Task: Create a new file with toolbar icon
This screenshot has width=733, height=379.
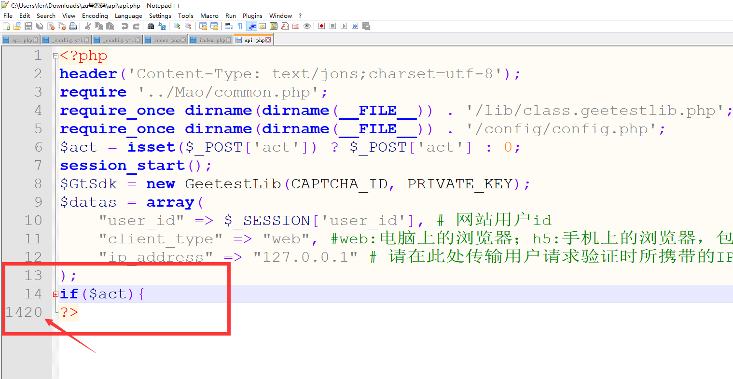Action: [x=6, y=26]
